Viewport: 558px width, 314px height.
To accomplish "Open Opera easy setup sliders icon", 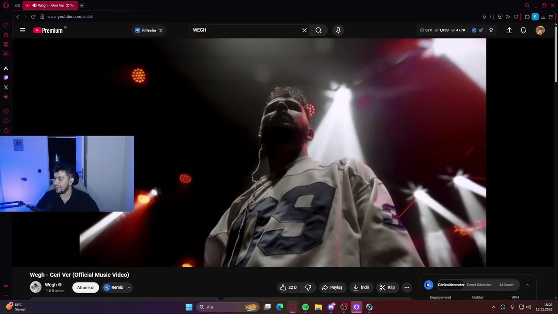I will click(551, 17).
